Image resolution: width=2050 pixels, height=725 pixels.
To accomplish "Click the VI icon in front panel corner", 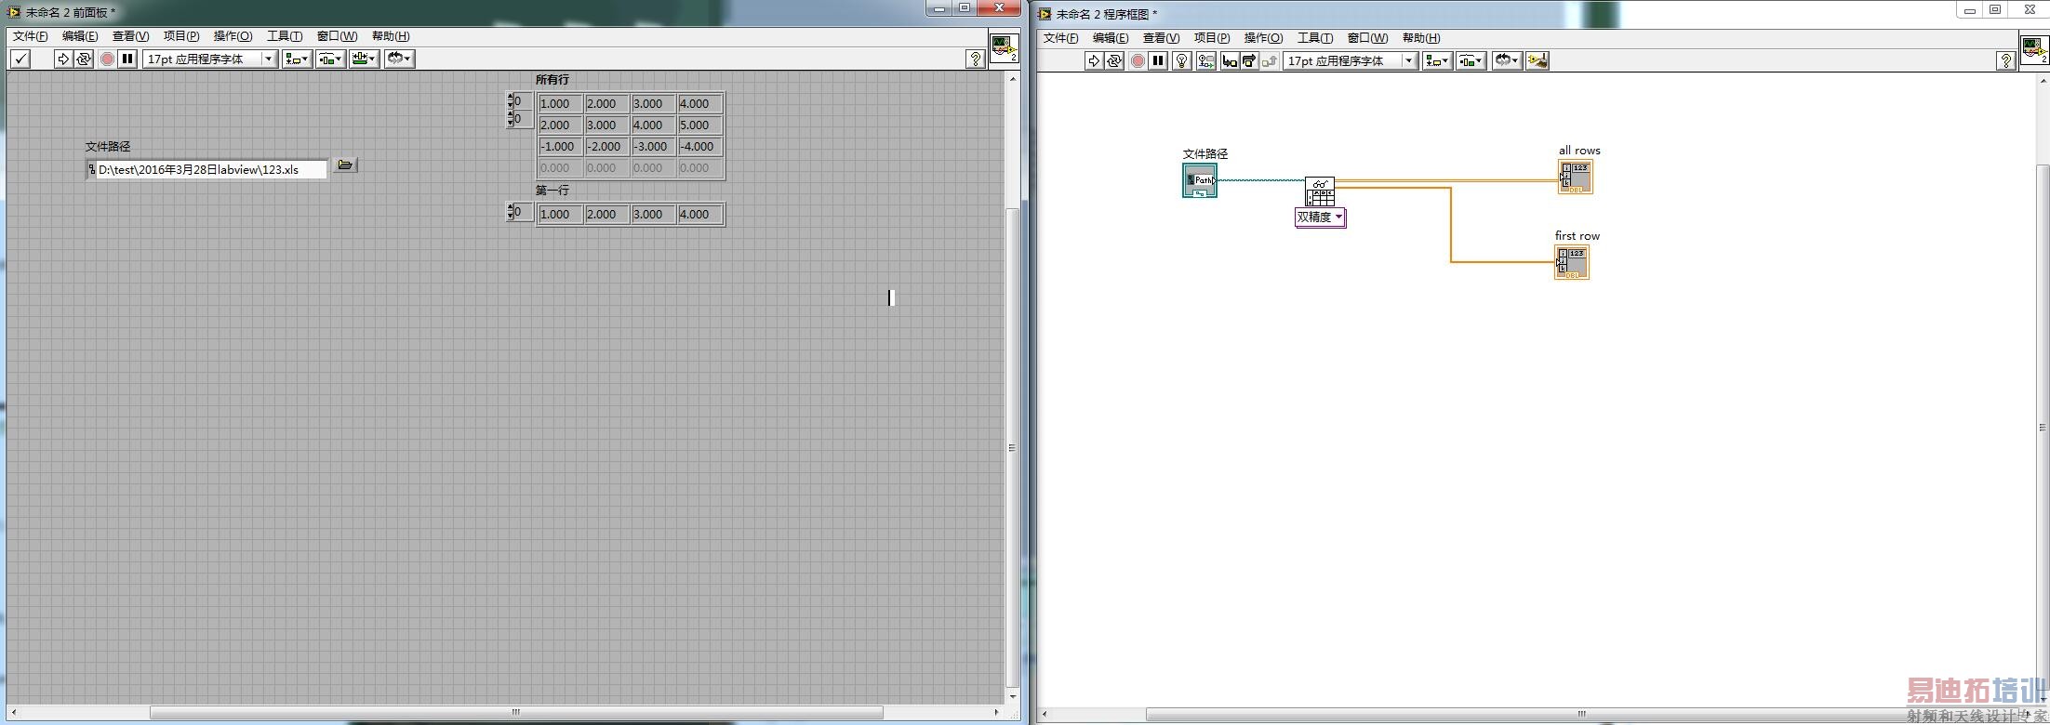I will click(x=1004, y=47).
